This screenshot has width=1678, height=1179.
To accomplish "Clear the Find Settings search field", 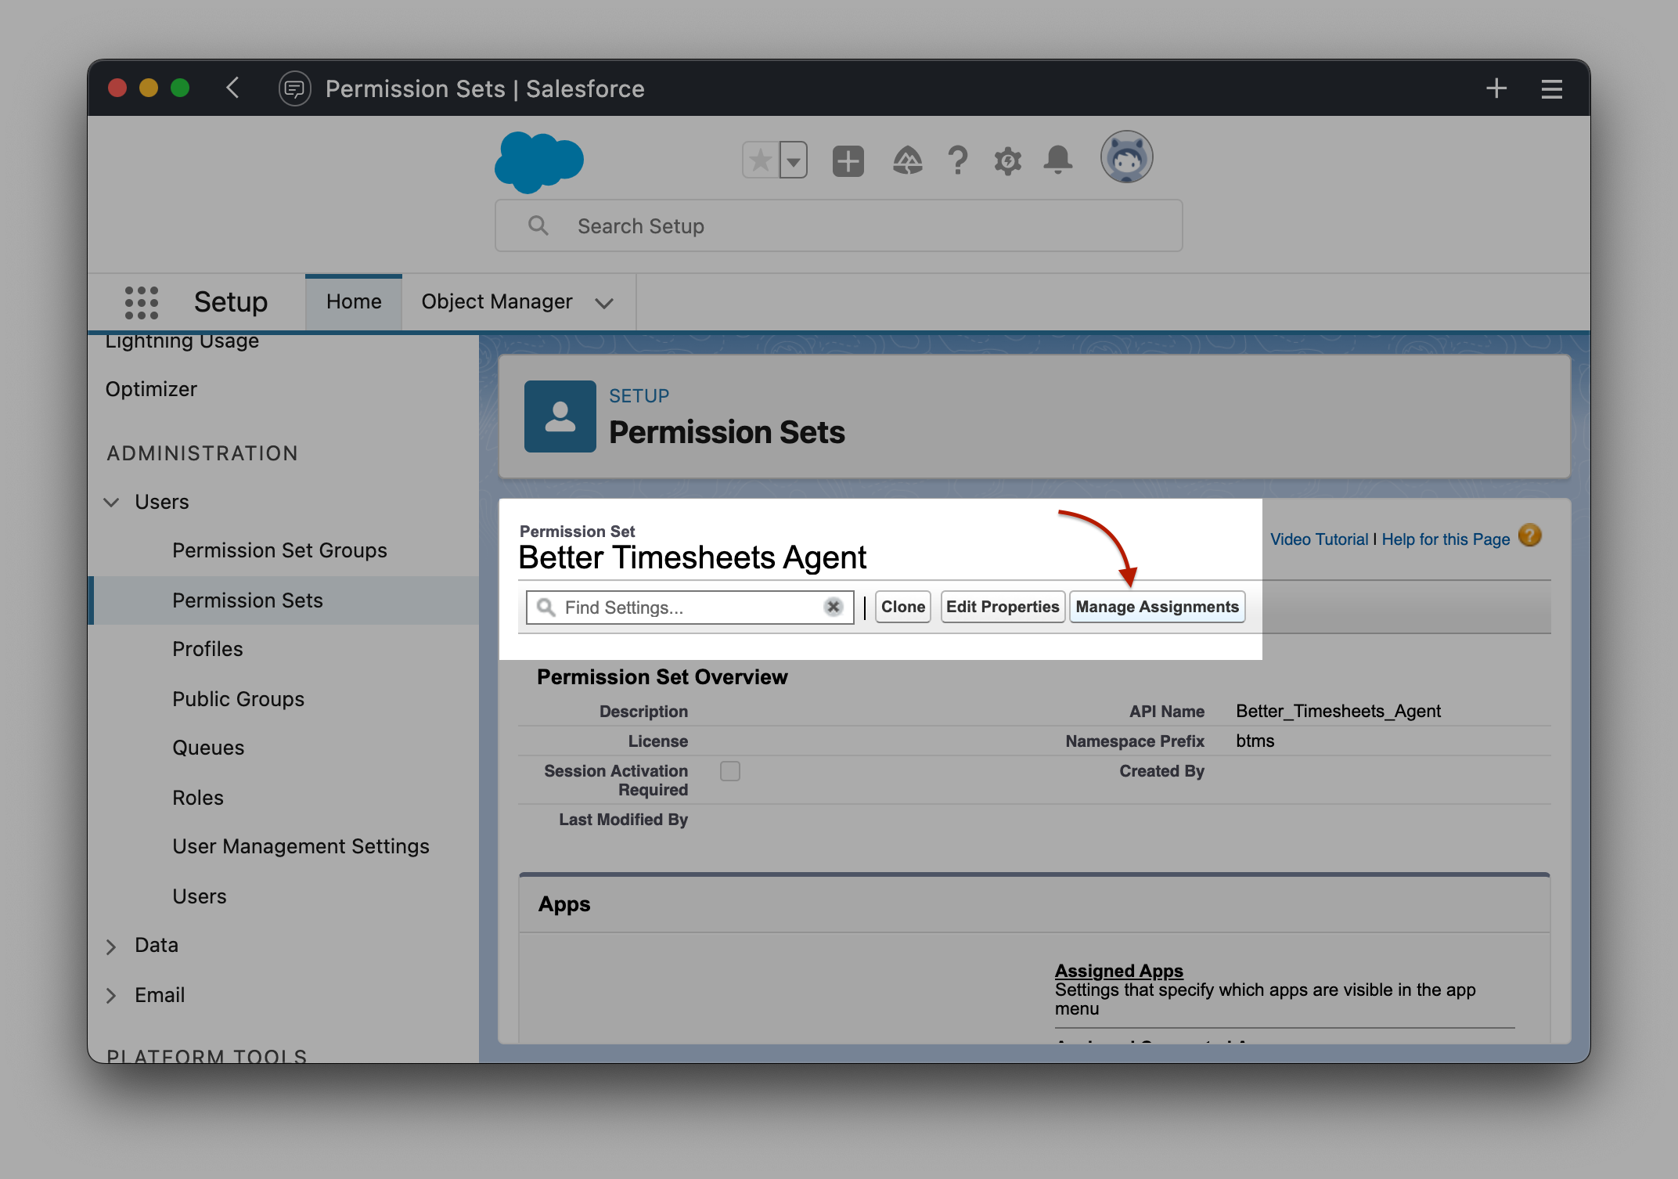I will (835, 606).
